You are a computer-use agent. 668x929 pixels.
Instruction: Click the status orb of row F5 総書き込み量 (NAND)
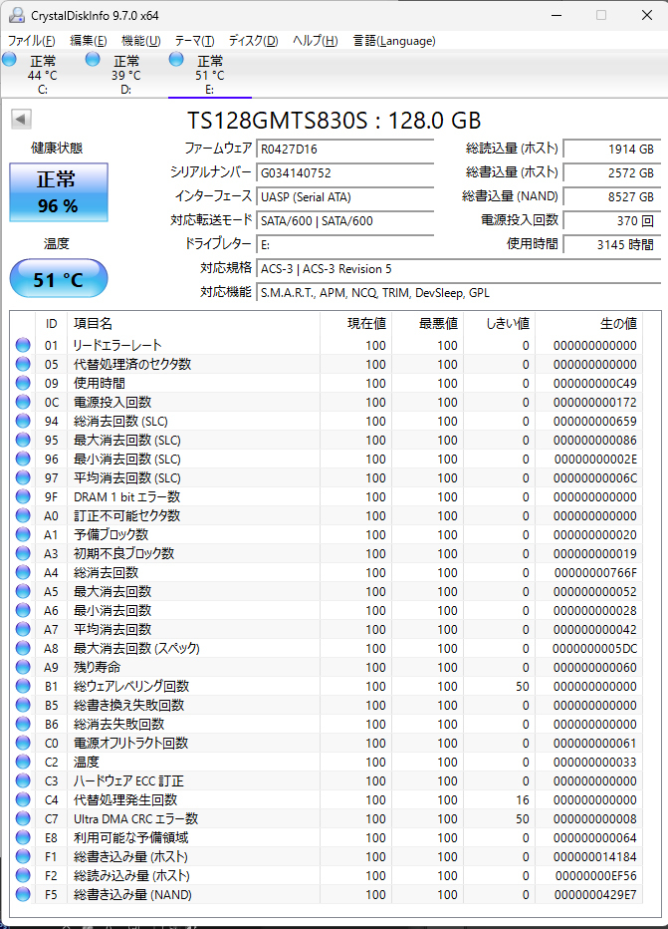tap(23, 895)
